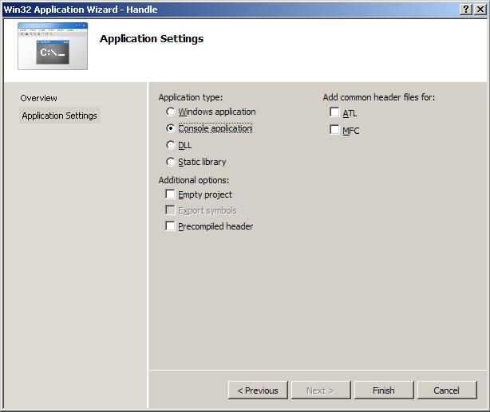
Task: Click the Application Settings heading
Action: point(152,39)
